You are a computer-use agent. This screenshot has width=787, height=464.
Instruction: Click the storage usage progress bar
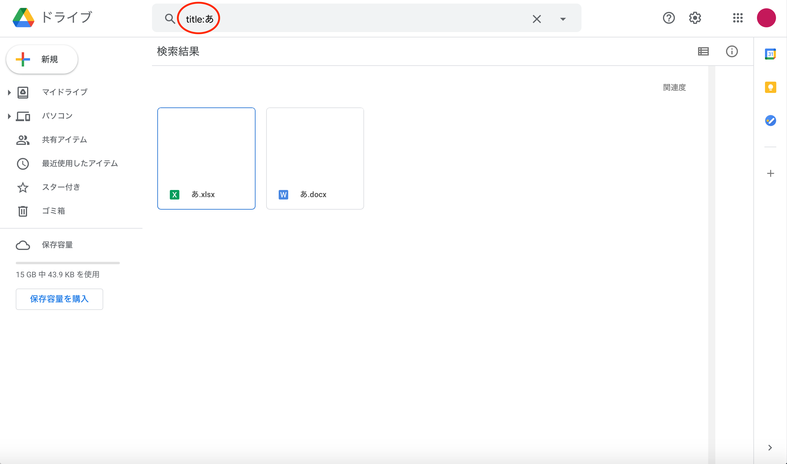click(68, 263)
